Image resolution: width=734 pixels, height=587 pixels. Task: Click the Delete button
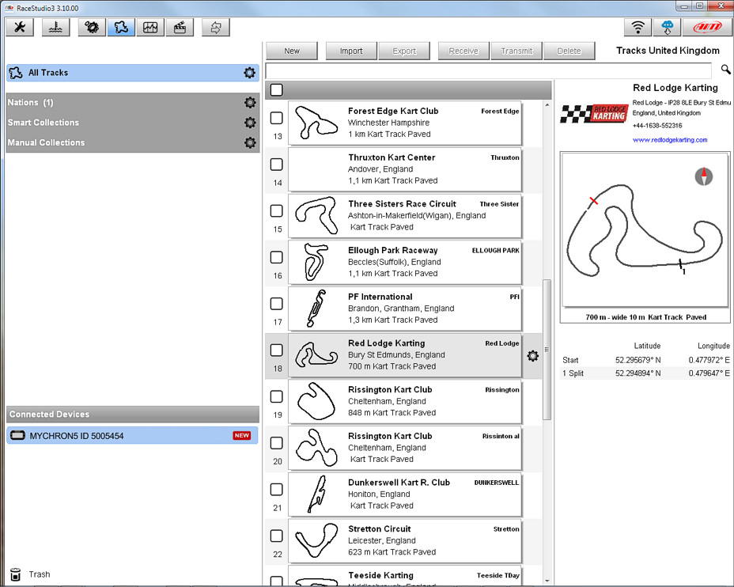[569, 51]
